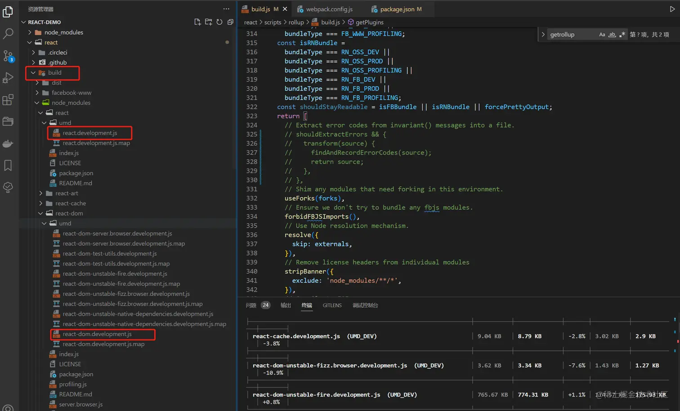The width and height of the screenshot is (680, 411).
Task: Click the New File icon in explorer
Action: [x=197, y=22]
